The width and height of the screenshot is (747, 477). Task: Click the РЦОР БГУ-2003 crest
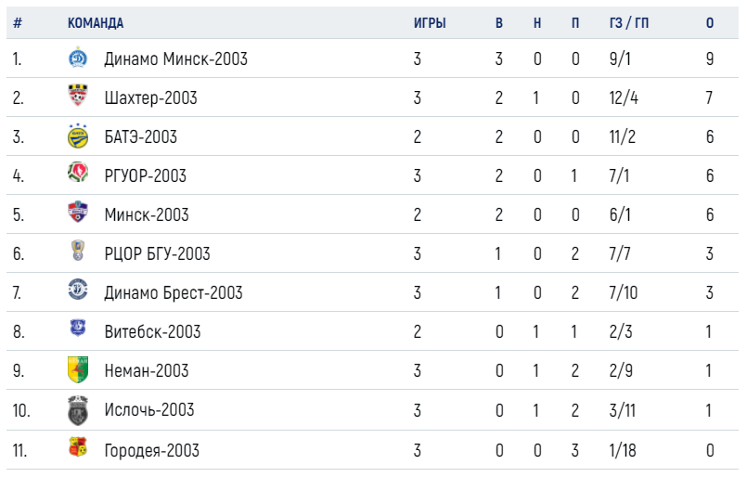pos(78,251)
